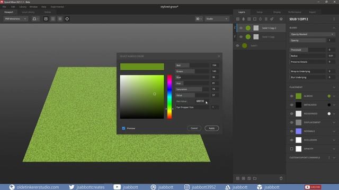Click the vertical hue strip
This screenshot has height=190, width=339.
tap(169, 97)
